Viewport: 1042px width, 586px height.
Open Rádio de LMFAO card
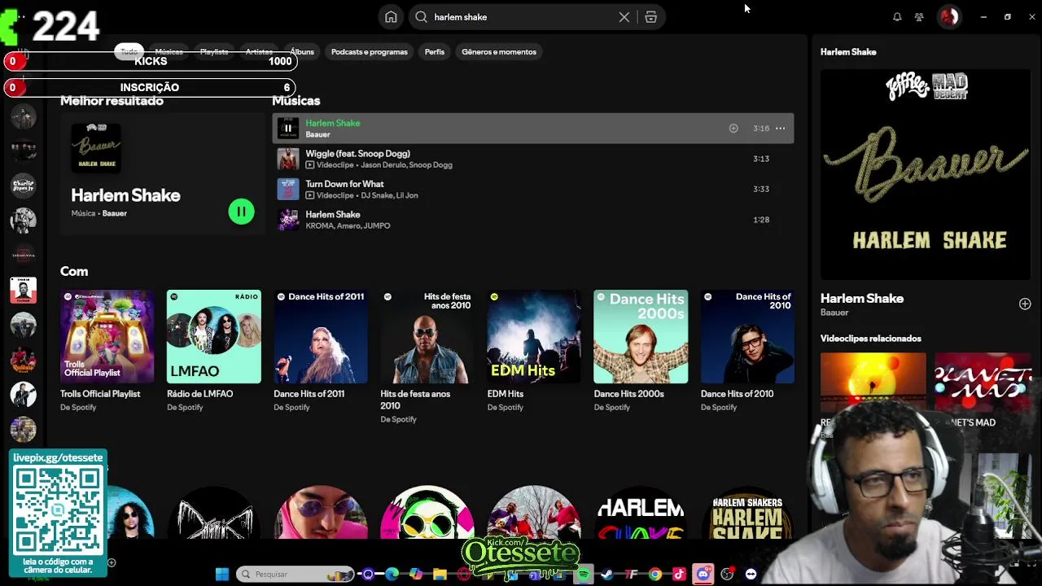[x=213, y=351]
